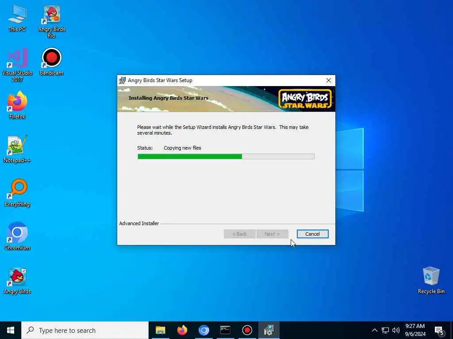Open the This PC desktop icon

coord(17,19)
